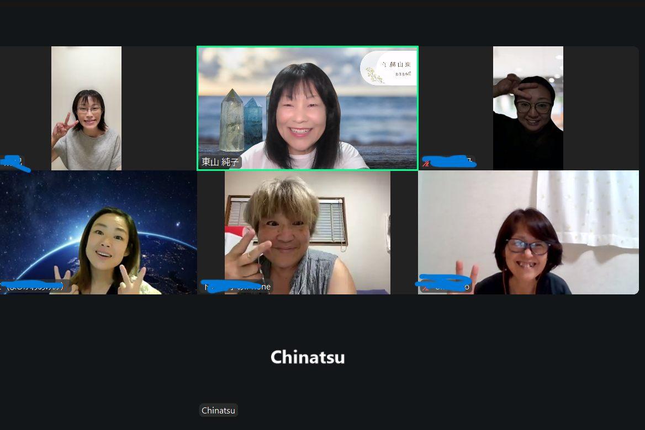The width and height of the screenshot is (645, 430).
Task: Click the redacted name label on black-glasses participant's tile
Action: tap(448, 162)
